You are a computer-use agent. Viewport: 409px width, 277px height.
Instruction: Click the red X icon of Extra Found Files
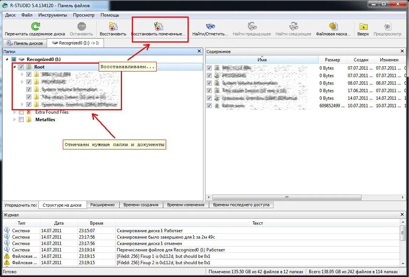(29, 112)
